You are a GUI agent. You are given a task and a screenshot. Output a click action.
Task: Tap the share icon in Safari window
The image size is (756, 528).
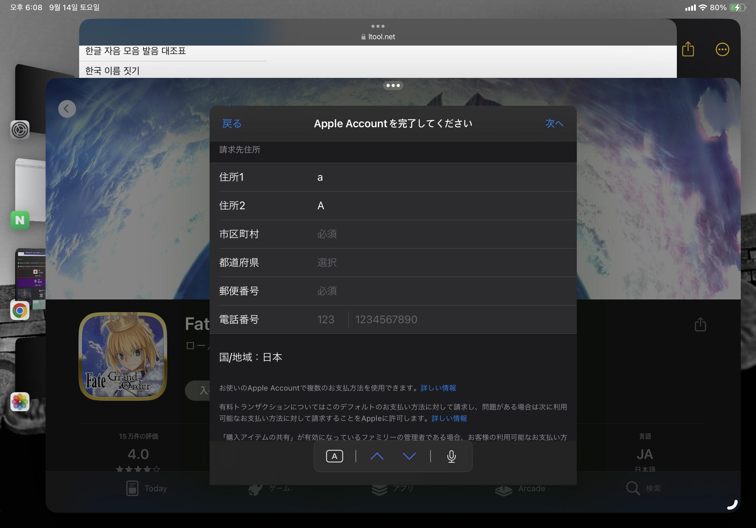click(x=688, y=49)
